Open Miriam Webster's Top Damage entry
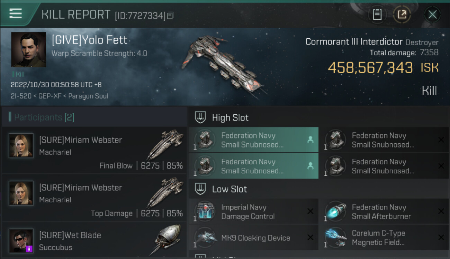This screenshot has width=450, height=259. point(94,198)
